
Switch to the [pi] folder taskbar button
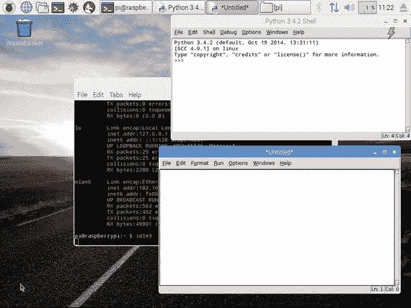coord(285,8)
